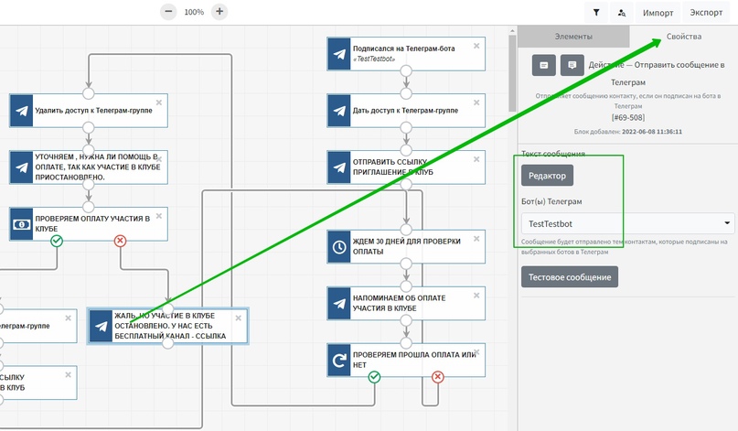Select the clock icon of 30-day wait block

[x=338, y=247]
